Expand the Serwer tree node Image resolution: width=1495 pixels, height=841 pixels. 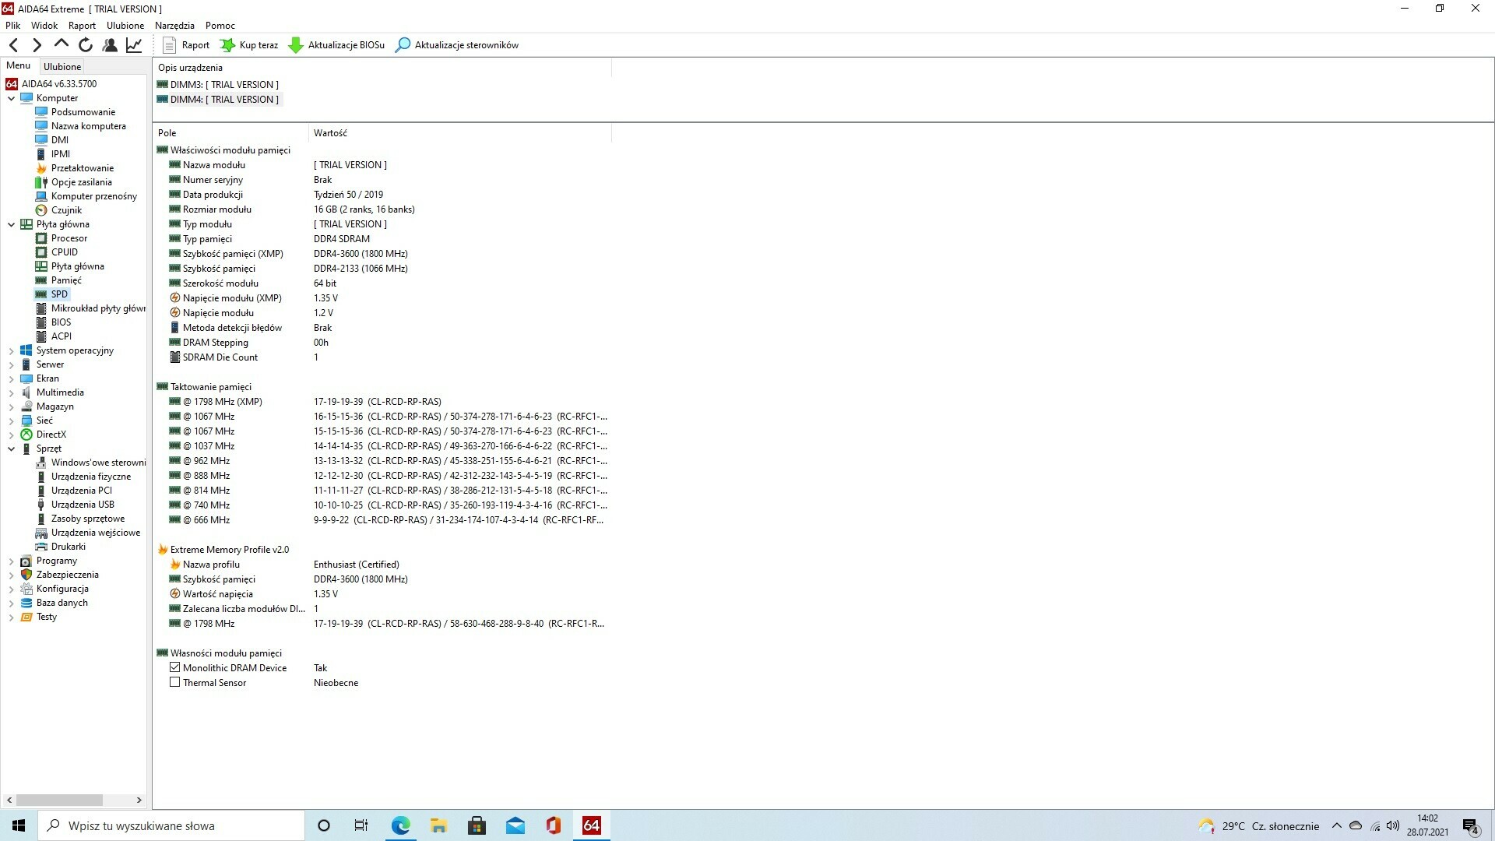click(x=11, y=364)
